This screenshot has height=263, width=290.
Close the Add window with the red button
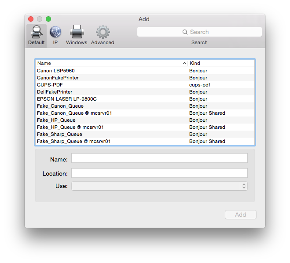(x=31, y=19)
